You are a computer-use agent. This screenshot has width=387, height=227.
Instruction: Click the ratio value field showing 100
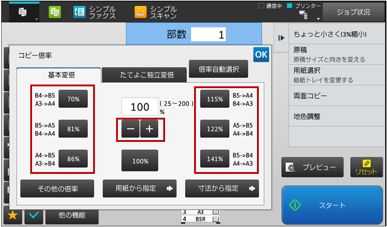pos(140,106)
